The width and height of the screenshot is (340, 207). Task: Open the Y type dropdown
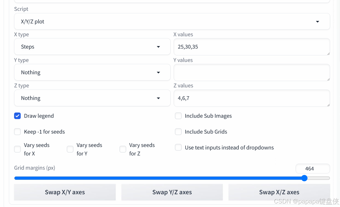coord(92,72)
